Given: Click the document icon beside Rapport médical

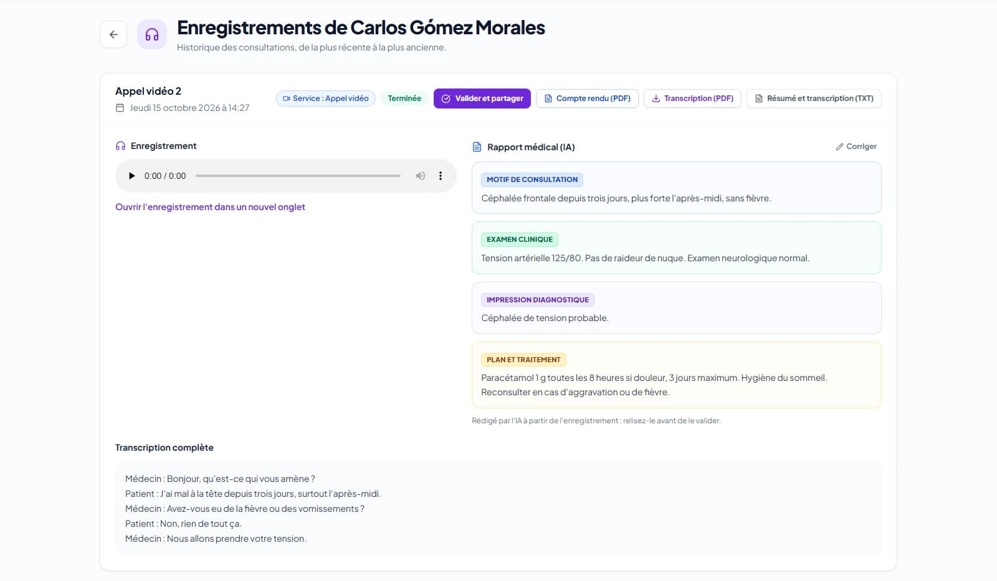Looking at the screenshot, I should (477, 147).
